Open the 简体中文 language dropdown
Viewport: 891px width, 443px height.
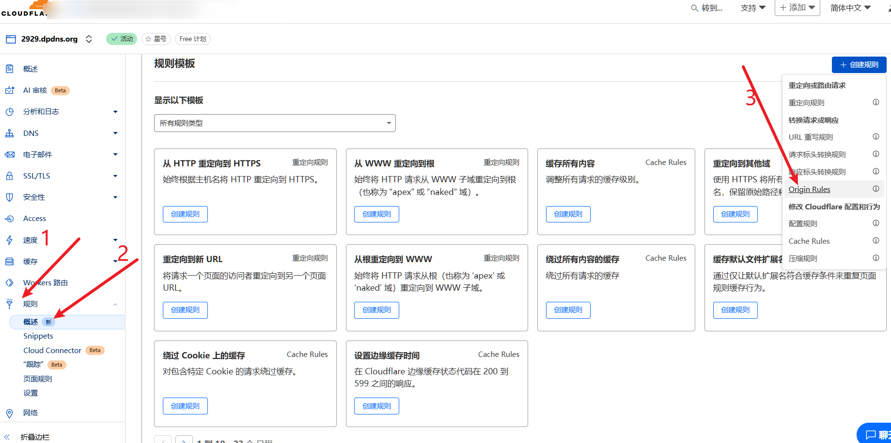[851, 8]
